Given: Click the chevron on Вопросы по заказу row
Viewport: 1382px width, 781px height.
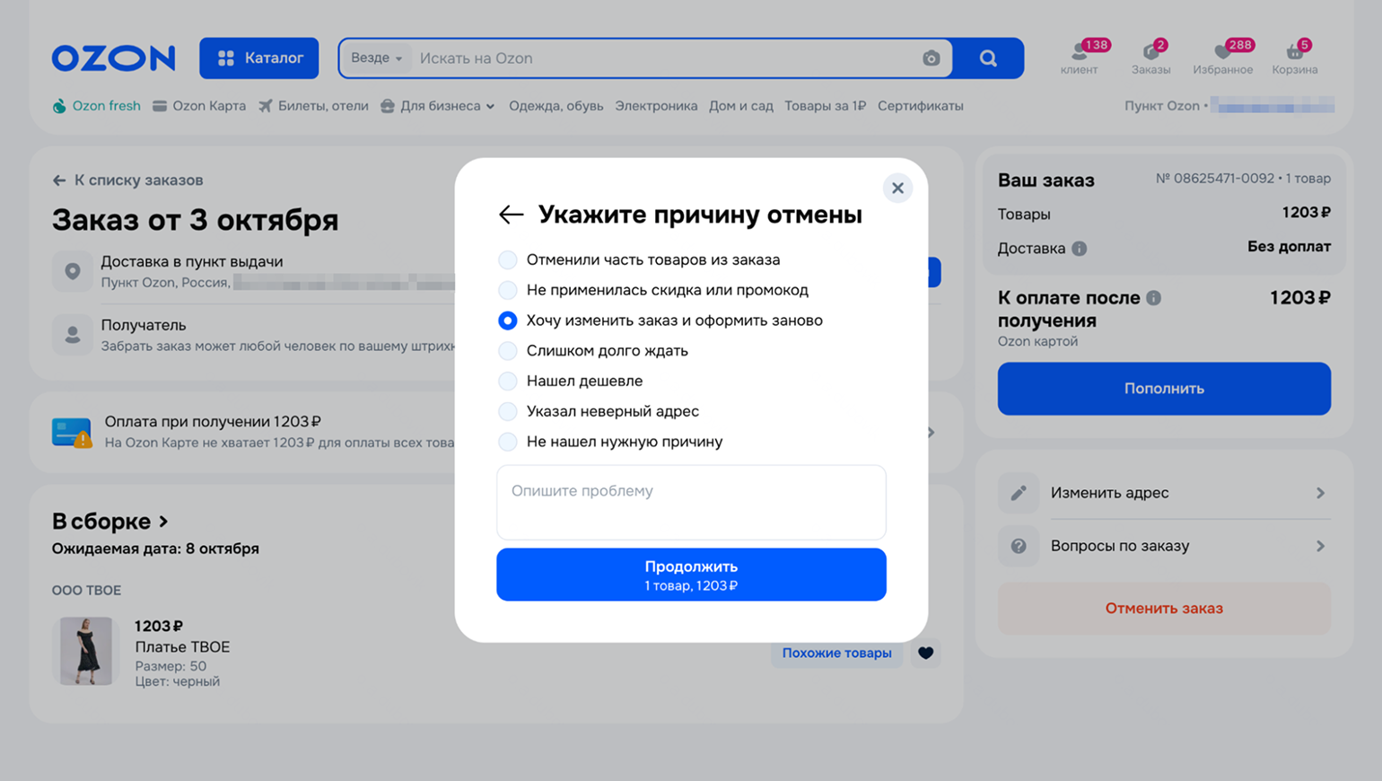Looking at the screenshot, I should [x=1320, y=546].
